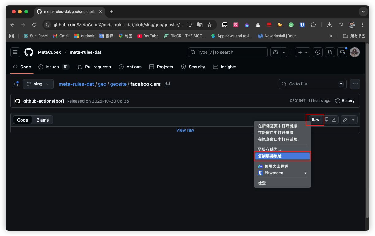
Task: Open GitHub notifications inbox
Action: pyautogui.click(x=342, y=52)
